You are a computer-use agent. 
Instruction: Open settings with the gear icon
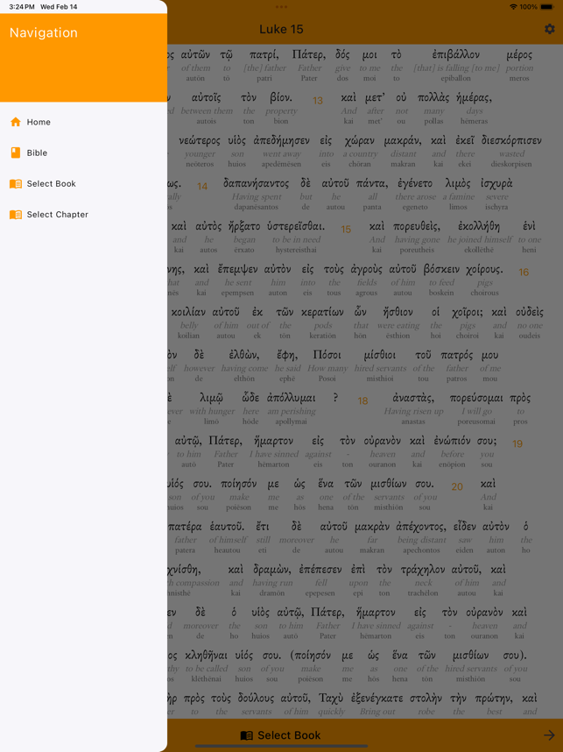[549, 29]
